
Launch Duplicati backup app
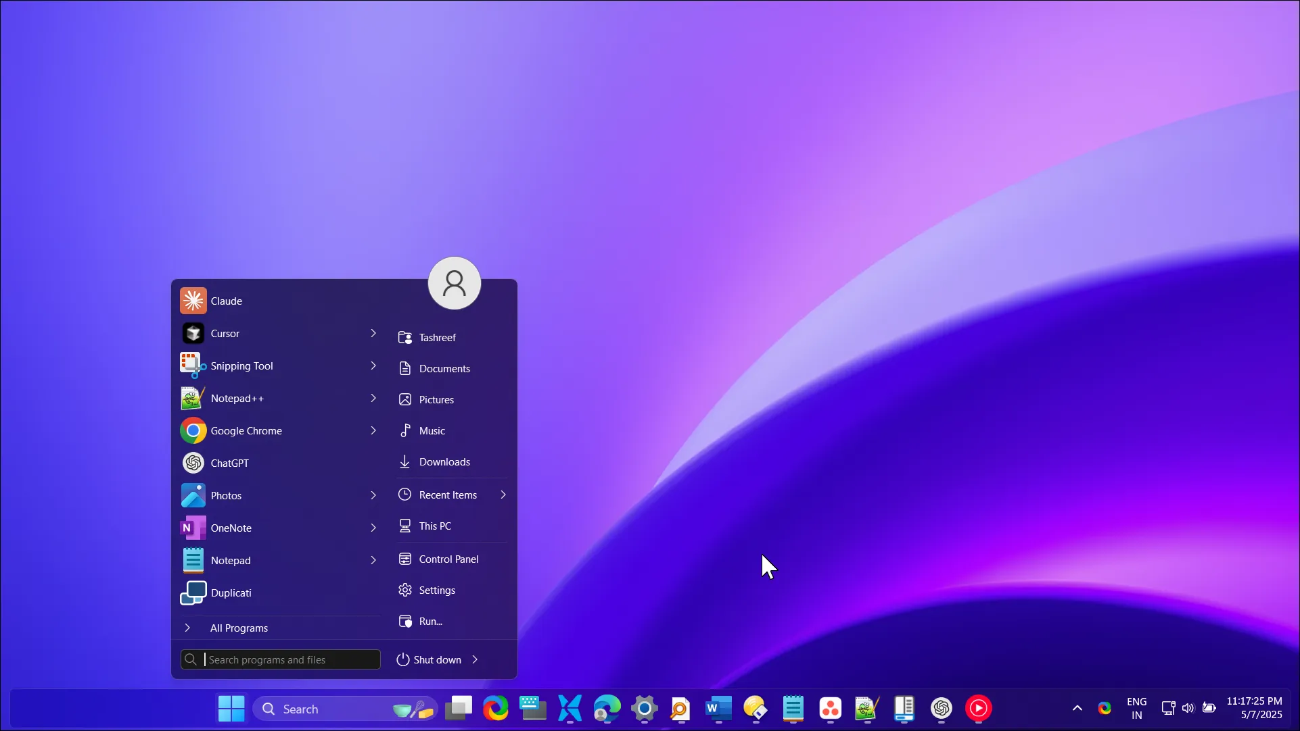tap(232, 593)
